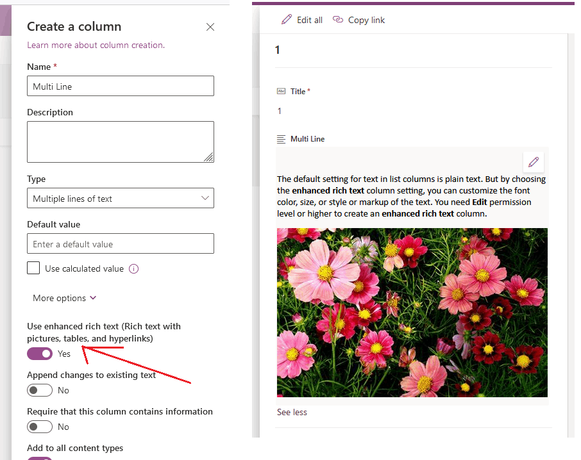Click the Multi Line field type icon

coord(282,139)
